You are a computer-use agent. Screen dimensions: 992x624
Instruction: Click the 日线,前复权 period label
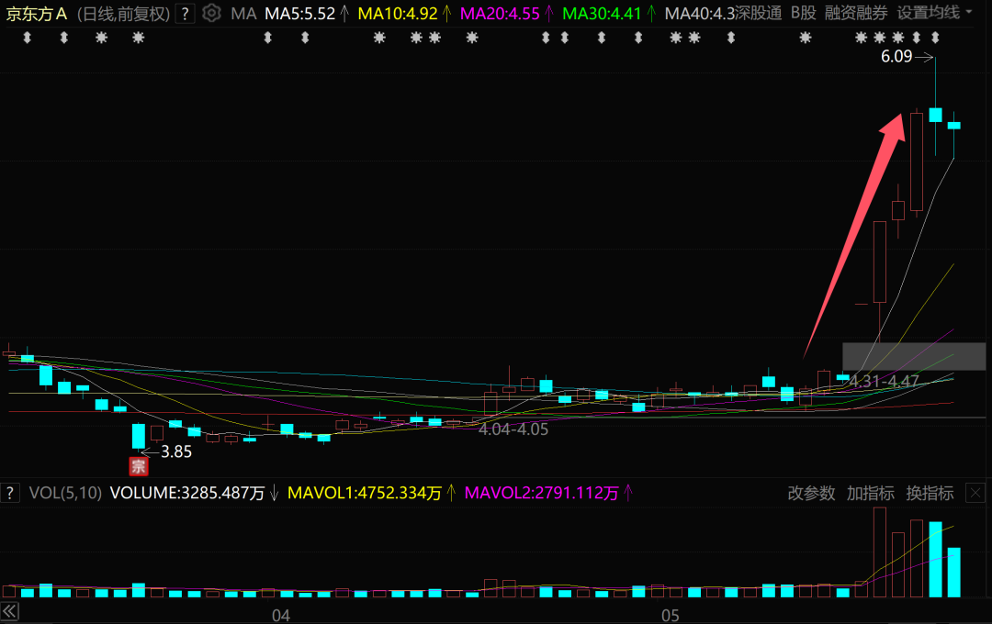tap(123, 13)
